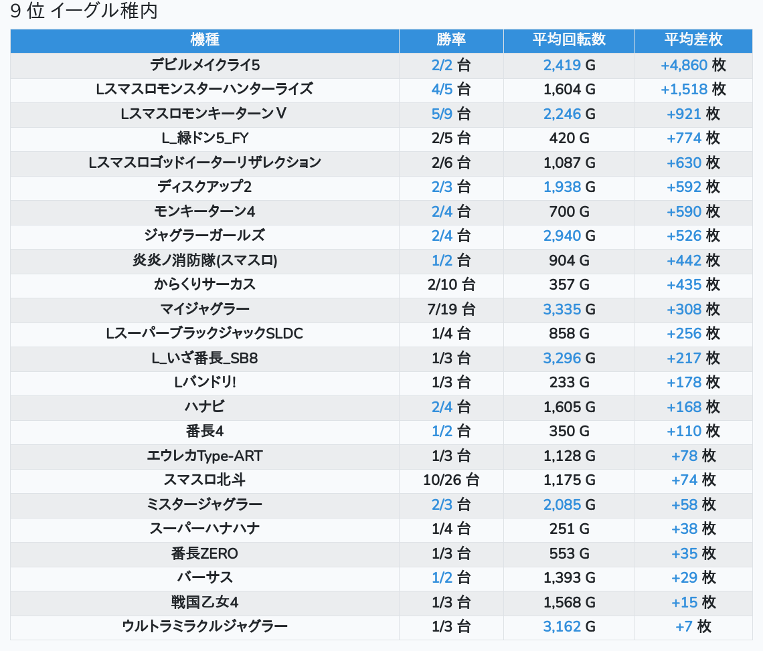Select ハナビ machine name
The height and width of the screenshot is (651, 763).
click(205, 407)
